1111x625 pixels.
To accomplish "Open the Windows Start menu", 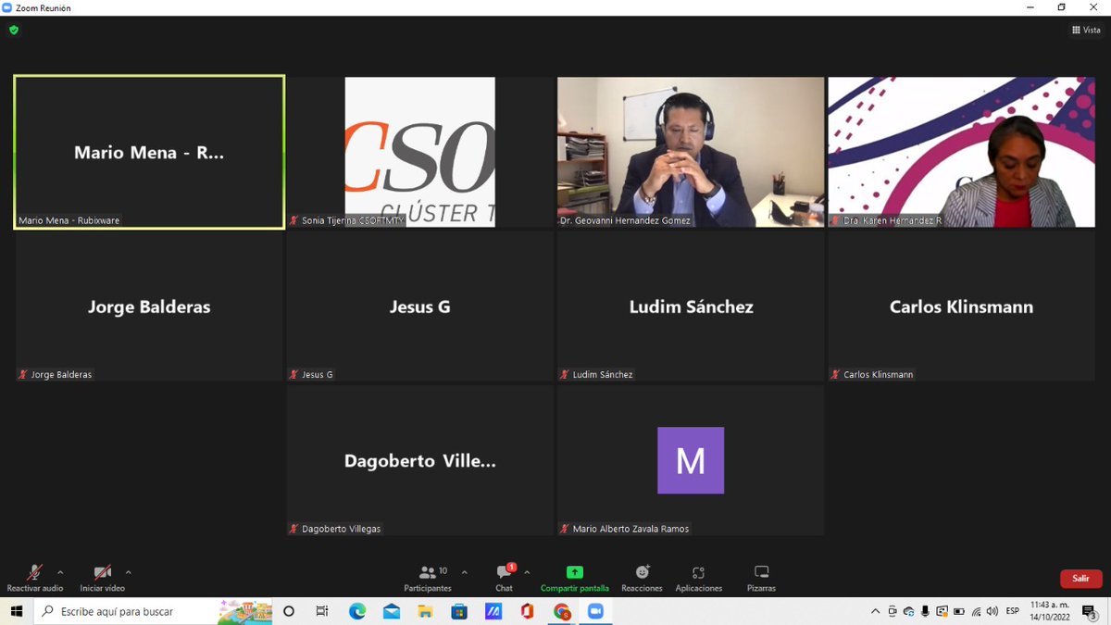I will point(16,611).
